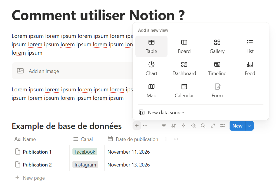Click the Instagram tag
The height and width of the screenshot is (192, 276).
pos(85,165)
